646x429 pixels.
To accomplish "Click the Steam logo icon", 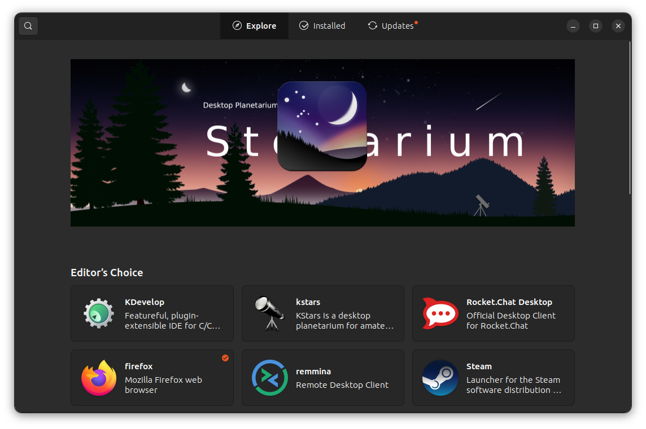I will [440, 378].
